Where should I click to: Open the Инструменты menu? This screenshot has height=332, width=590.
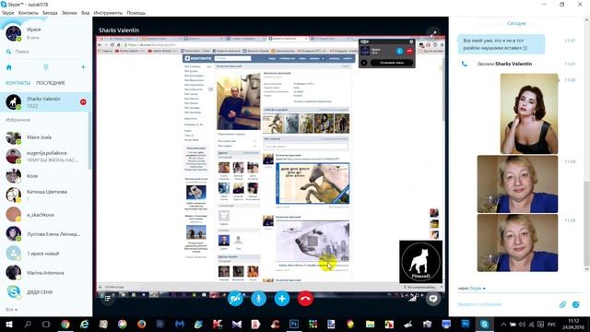coord(108,13)
